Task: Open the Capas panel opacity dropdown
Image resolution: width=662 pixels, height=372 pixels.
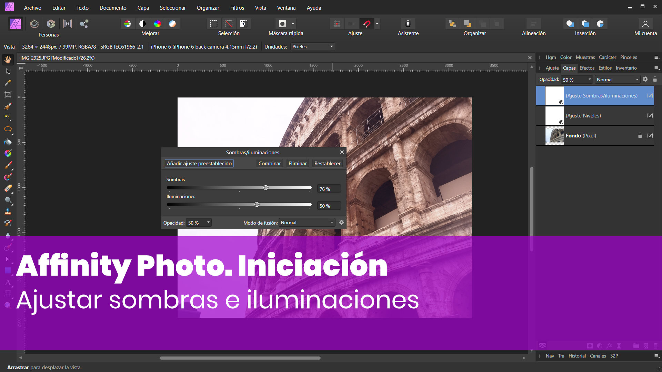Action: [x=590, y=80]
